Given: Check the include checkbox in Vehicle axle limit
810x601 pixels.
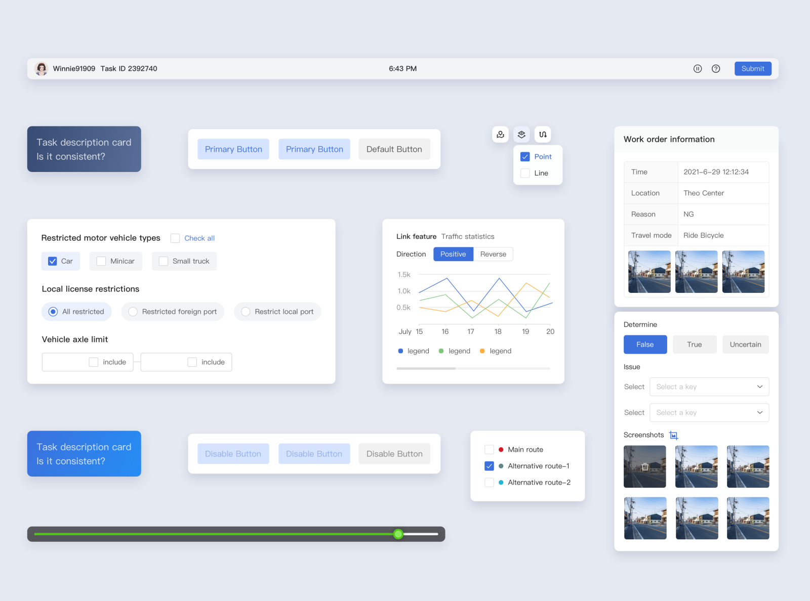Looking at the screenshot, I should coord(93,362).
